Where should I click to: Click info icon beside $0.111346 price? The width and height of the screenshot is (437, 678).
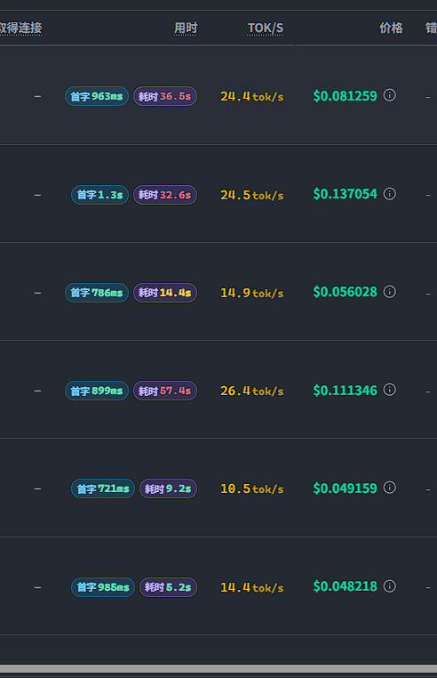coord(390,390)
